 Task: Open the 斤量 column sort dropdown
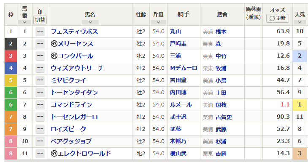pyautogui.click(x=158, y=22)
